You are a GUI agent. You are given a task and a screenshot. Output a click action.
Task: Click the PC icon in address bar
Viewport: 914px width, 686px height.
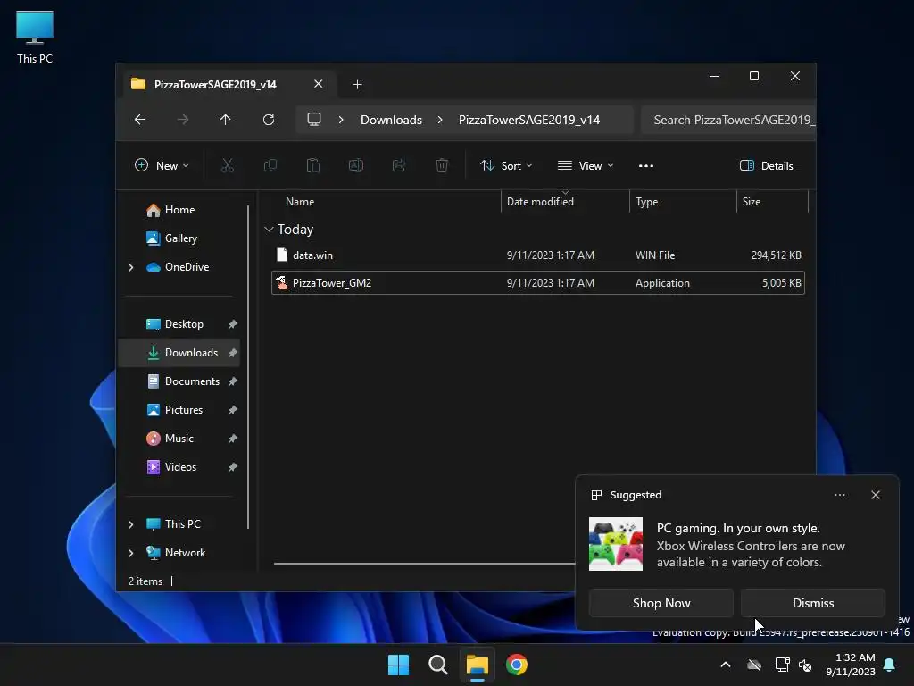(314, 120)
